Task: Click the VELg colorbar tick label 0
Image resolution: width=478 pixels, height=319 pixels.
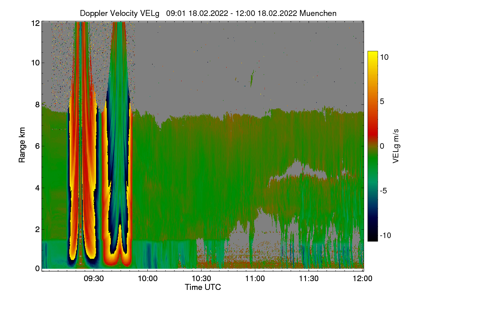Action: tap(382, 146)
